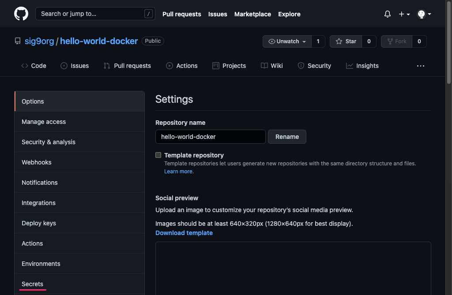The width and height of the screenshot is (452, 295).
Task: Open Actions settings in sidebar
Action: pos(79,243)
